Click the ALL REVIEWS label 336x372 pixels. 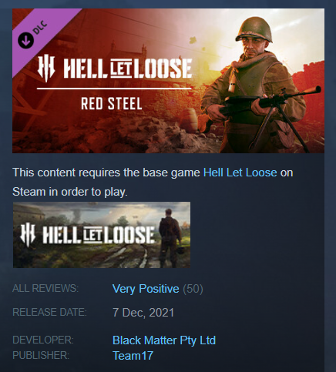tap(45, 288)
